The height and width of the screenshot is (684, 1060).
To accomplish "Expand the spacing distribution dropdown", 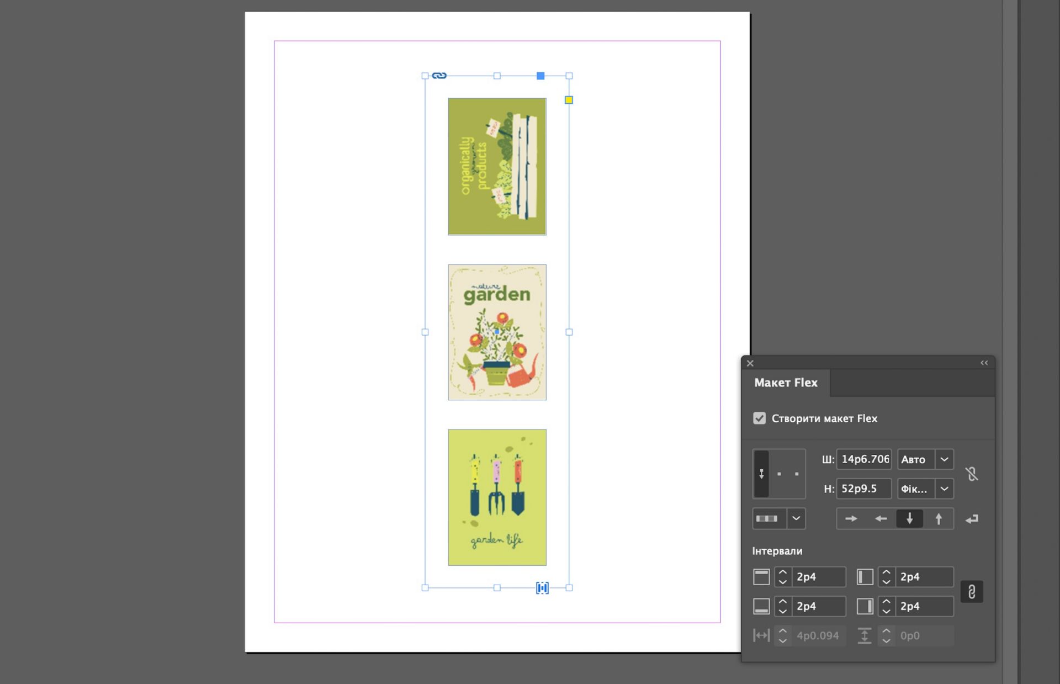I will click(796, 518).
